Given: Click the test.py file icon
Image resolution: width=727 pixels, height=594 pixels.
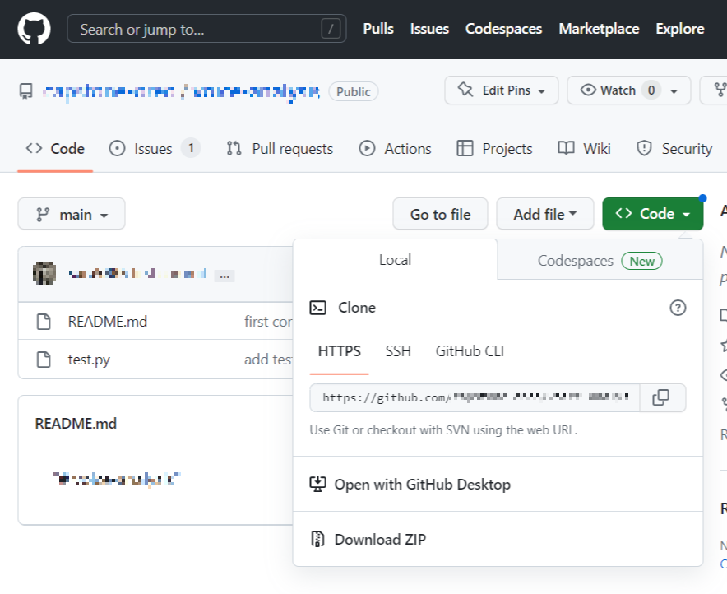Looking at the screenshot, I should pos(44,360).
